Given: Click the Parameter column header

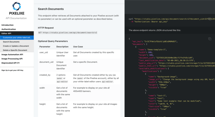Looking at the screenshot, I should 45,47.
